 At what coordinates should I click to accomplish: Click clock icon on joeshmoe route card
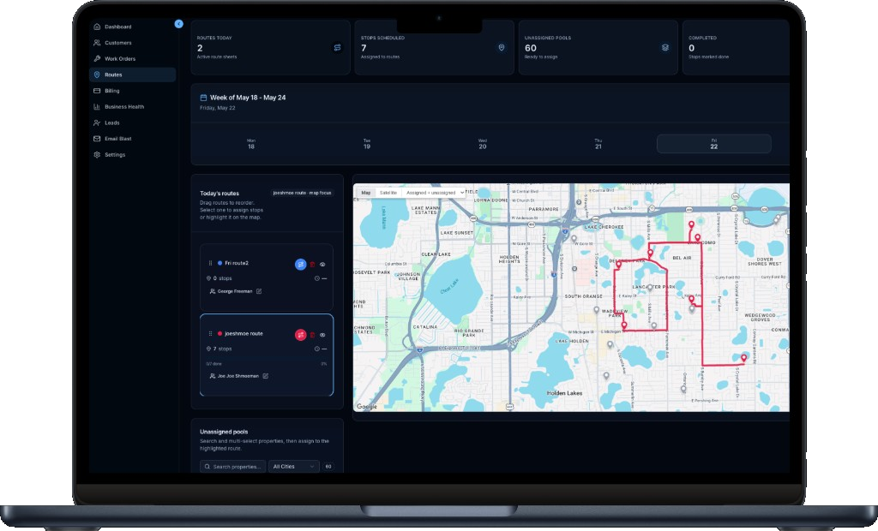317,349
